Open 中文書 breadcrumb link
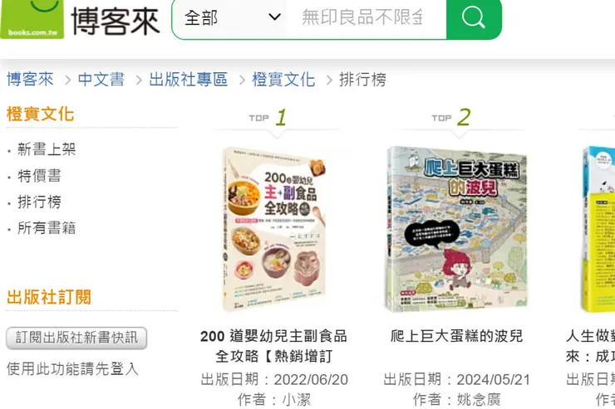 coord(101,80)
